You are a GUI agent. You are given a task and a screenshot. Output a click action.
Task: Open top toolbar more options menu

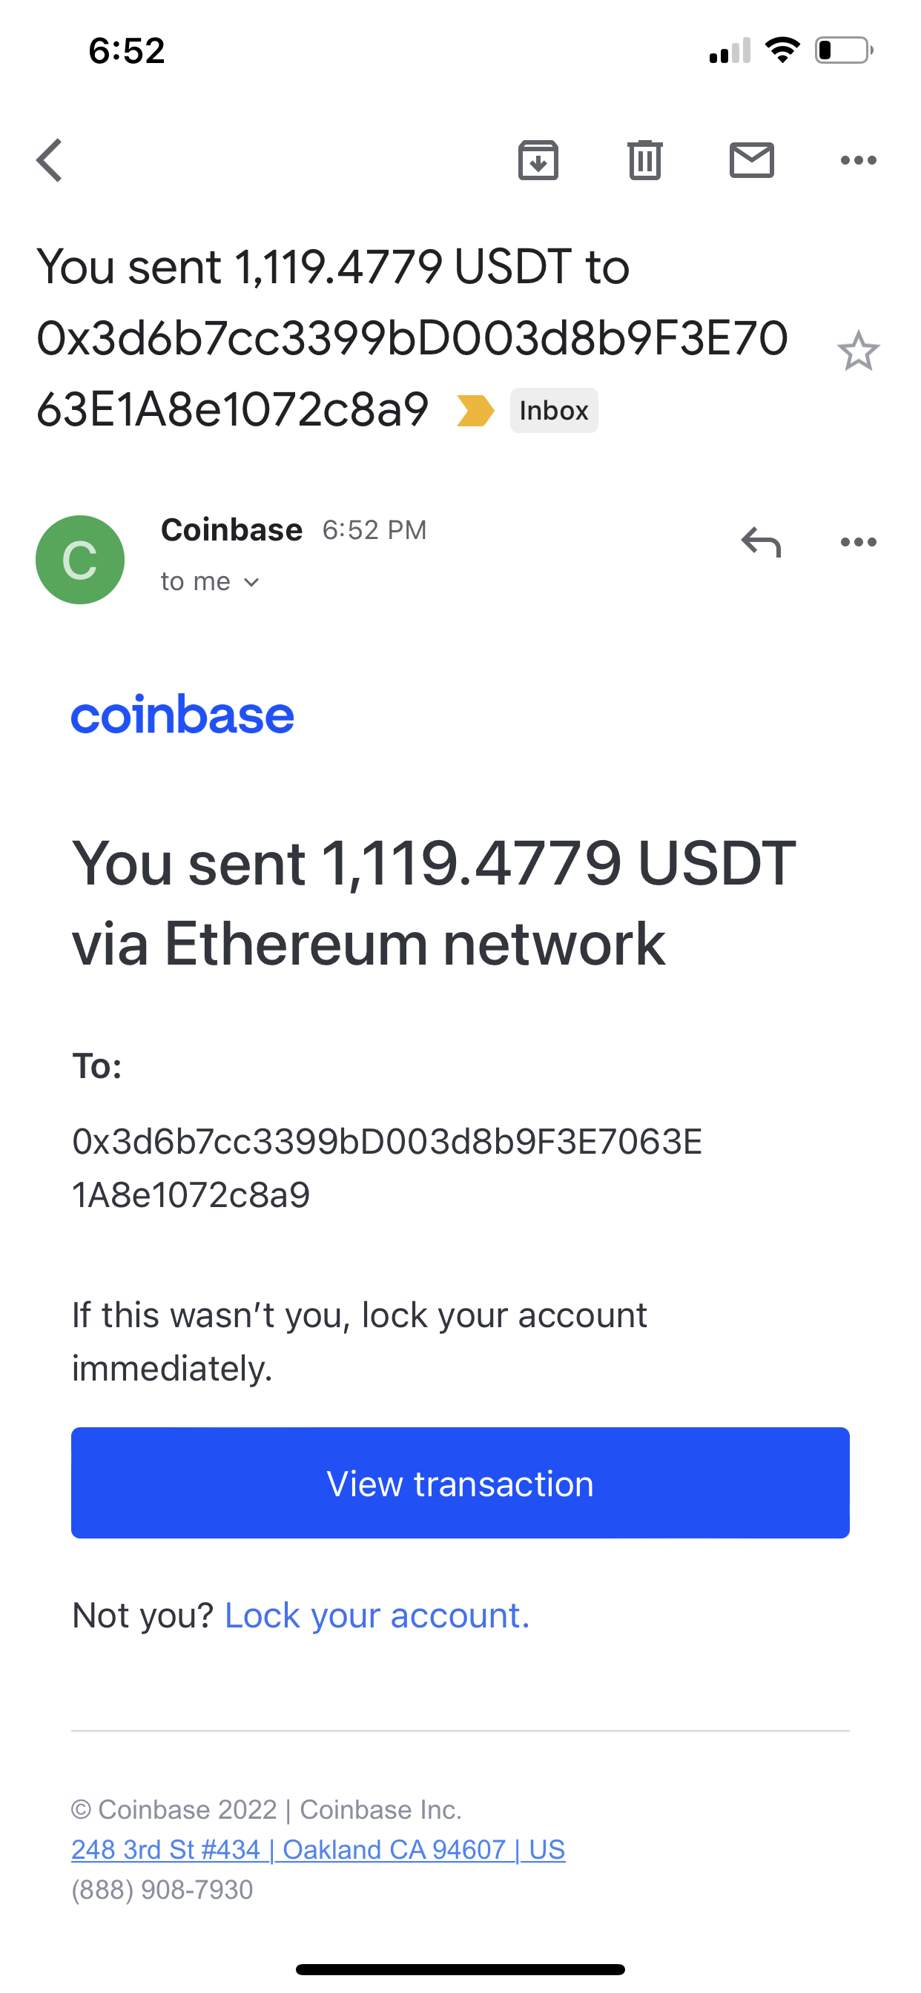pyautogui.click(x=858, y=160)
